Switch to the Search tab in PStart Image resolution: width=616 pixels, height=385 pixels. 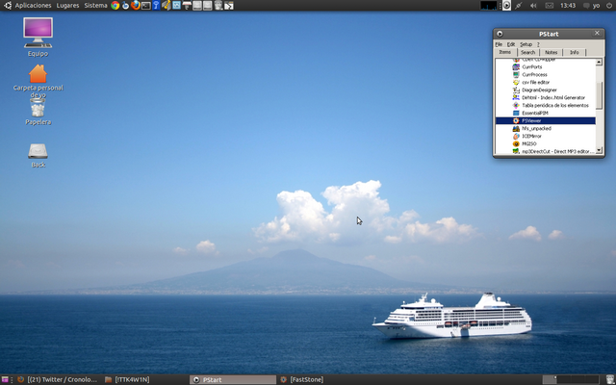coord(528,52)
